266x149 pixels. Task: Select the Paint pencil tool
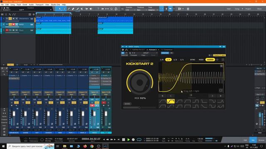click(77, 9)
